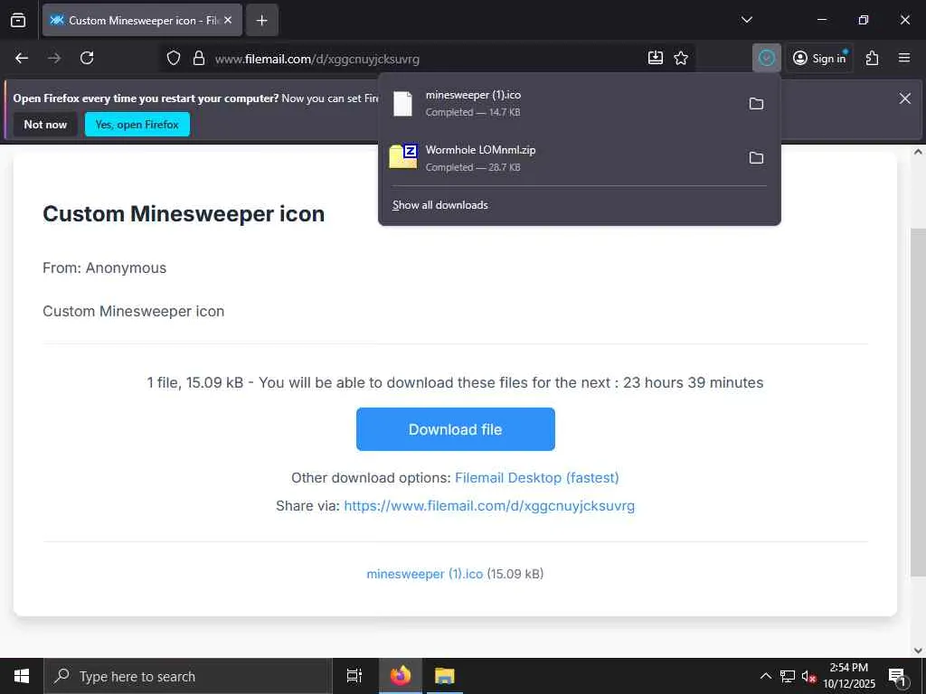Open the taskbar clock and date
The width and height of the screenshot is (926, 694).
(x=848, y=676)
